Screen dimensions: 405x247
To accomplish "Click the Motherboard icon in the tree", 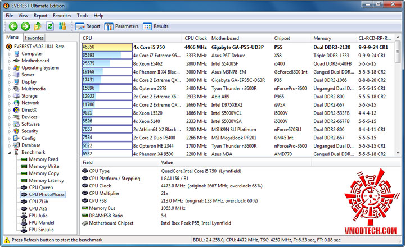I will click(16, 61).
